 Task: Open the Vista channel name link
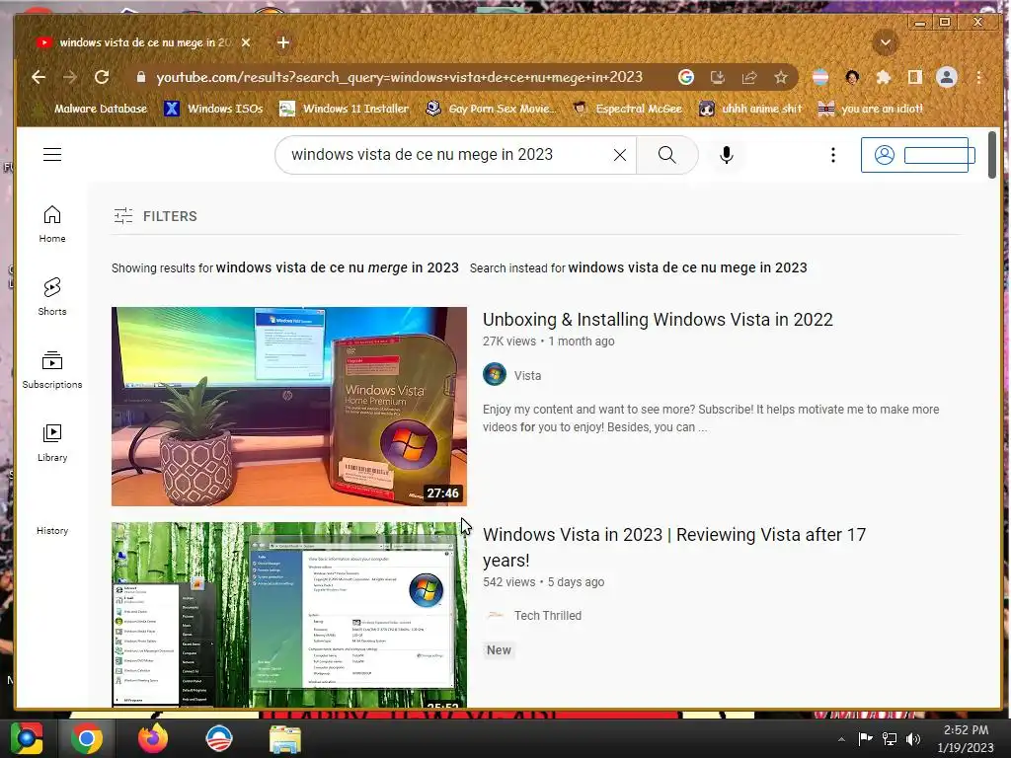[x=527, y=375]
